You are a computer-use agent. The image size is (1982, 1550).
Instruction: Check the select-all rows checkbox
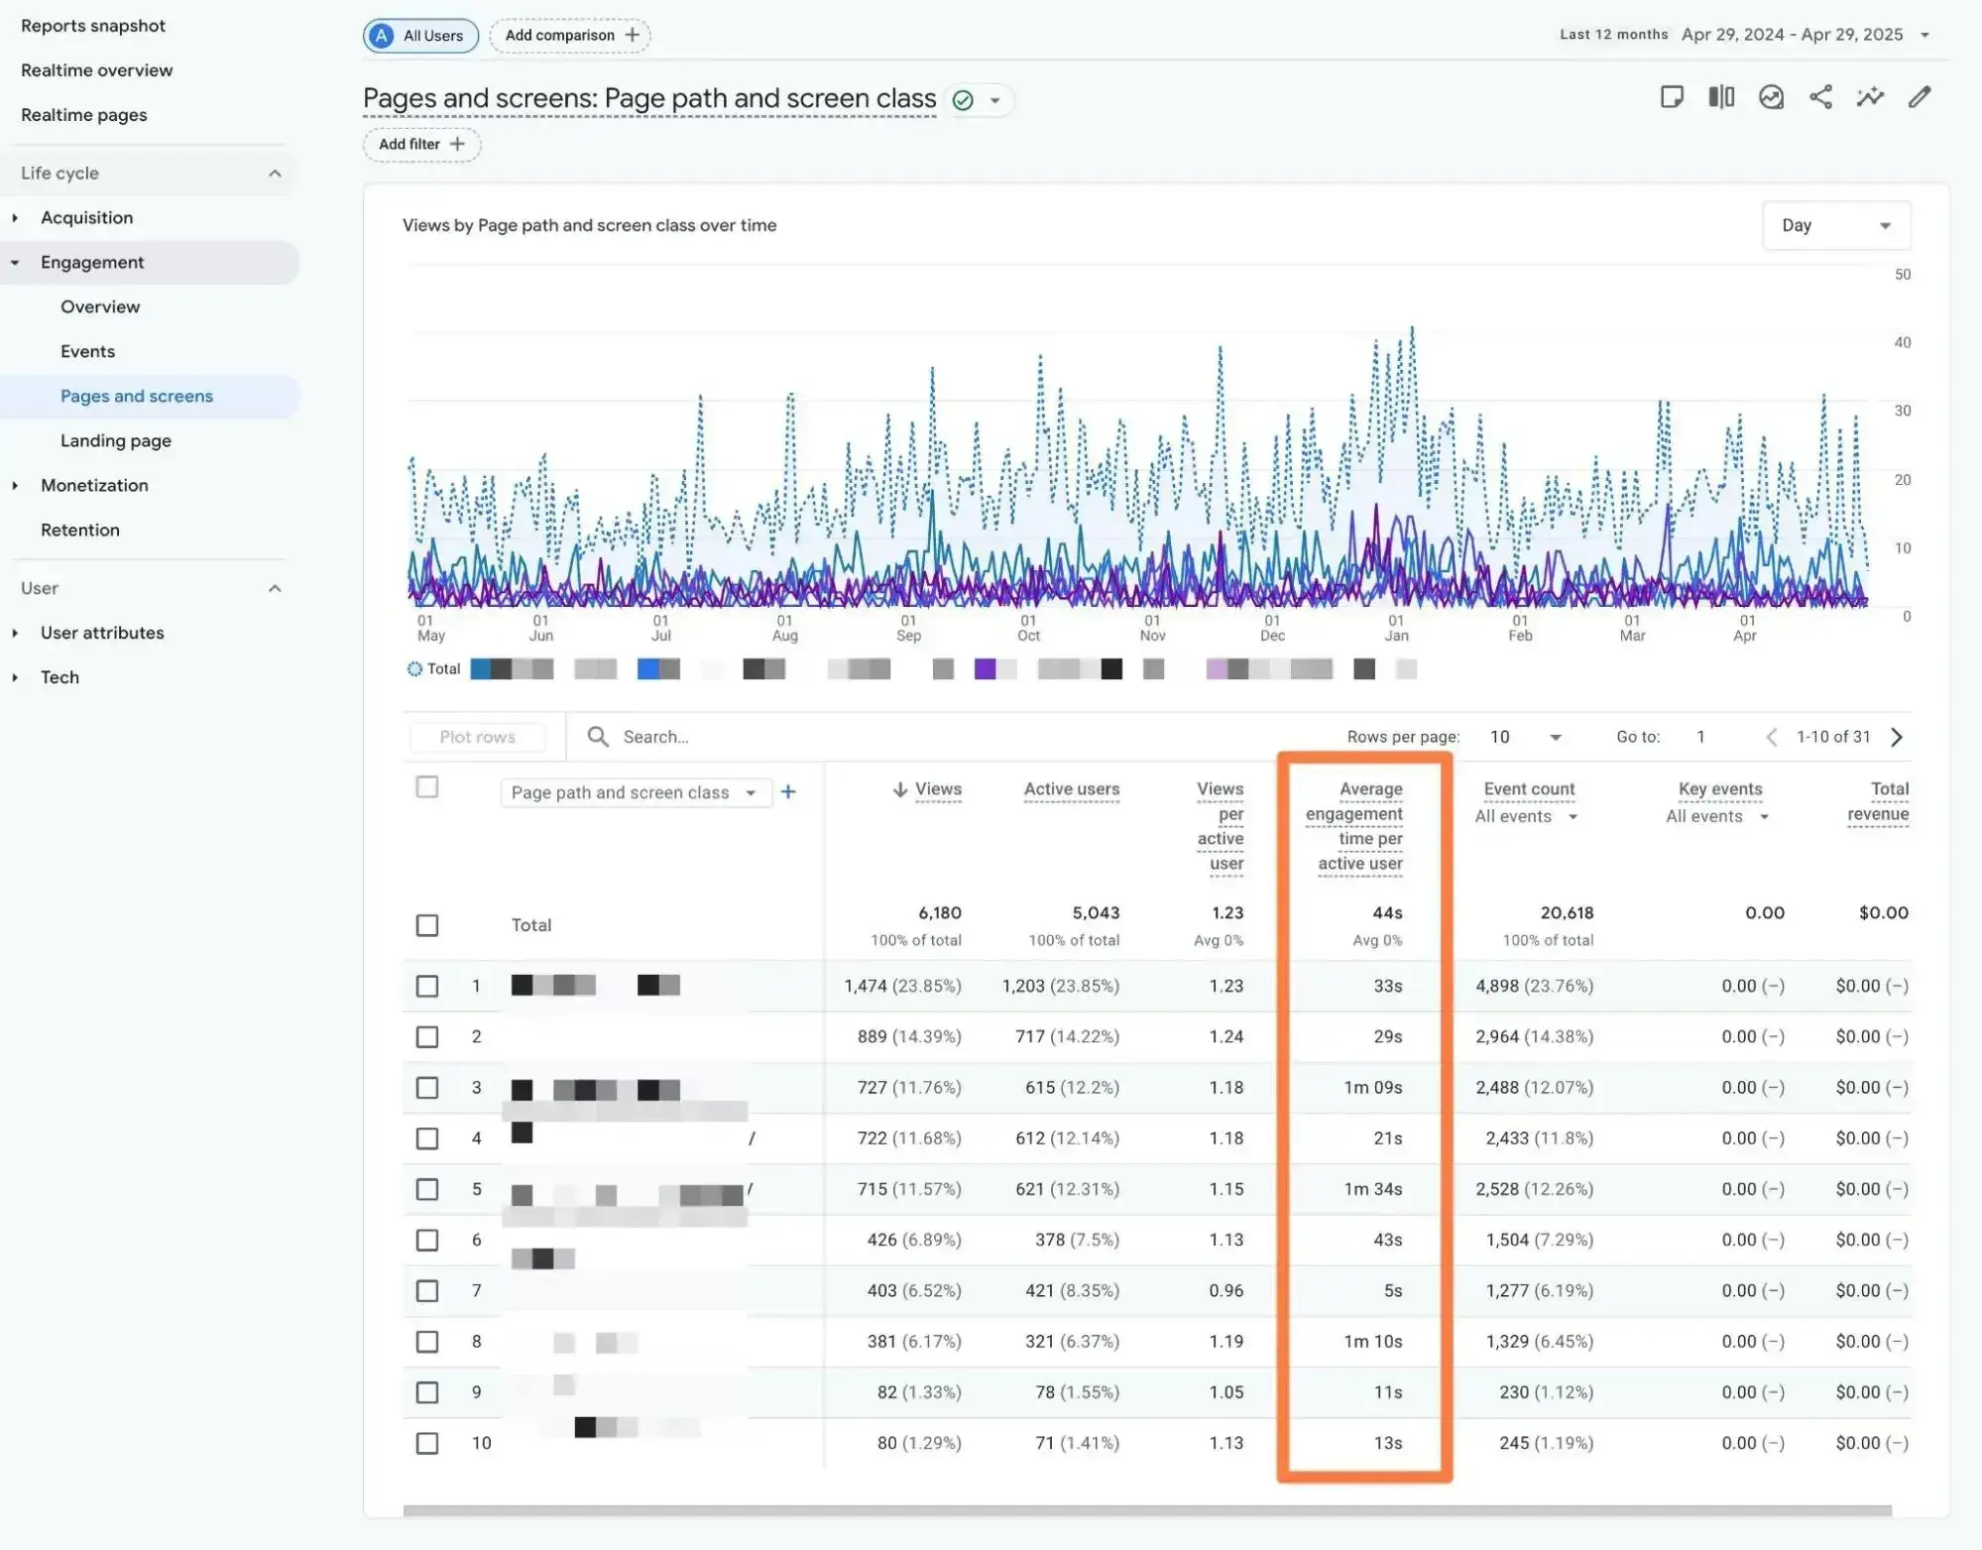pyautogui.click(x=427, y=786)
